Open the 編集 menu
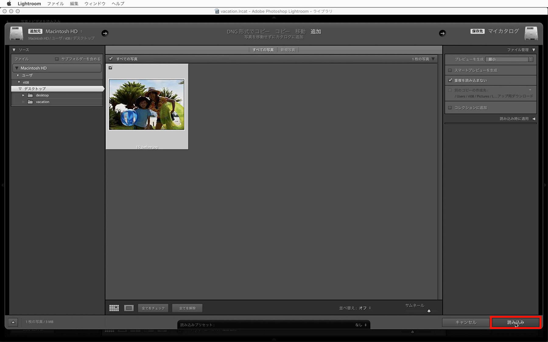Viewport: 548px width, 342px height. pyautogui.click(x=74, y=4)
